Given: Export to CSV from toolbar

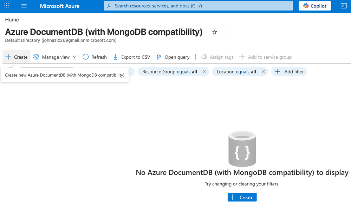Looking at the screenshot, I should point(131,57).
